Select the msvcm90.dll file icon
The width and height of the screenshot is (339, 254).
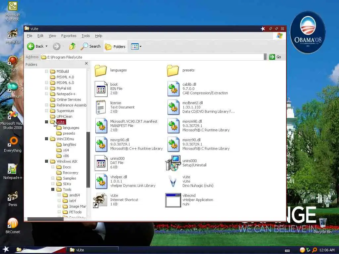173,126
